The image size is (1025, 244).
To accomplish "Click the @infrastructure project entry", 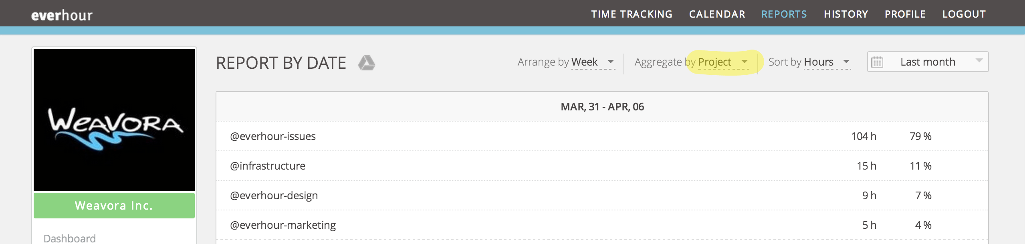I will click(268, 166).
